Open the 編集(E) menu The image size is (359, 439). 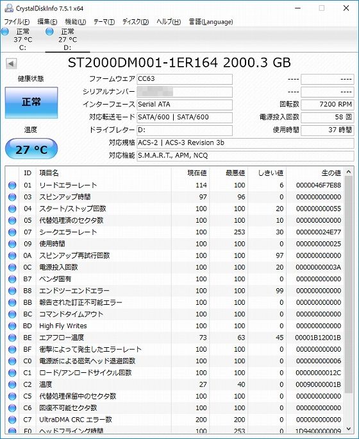click(x=47, y=22)
